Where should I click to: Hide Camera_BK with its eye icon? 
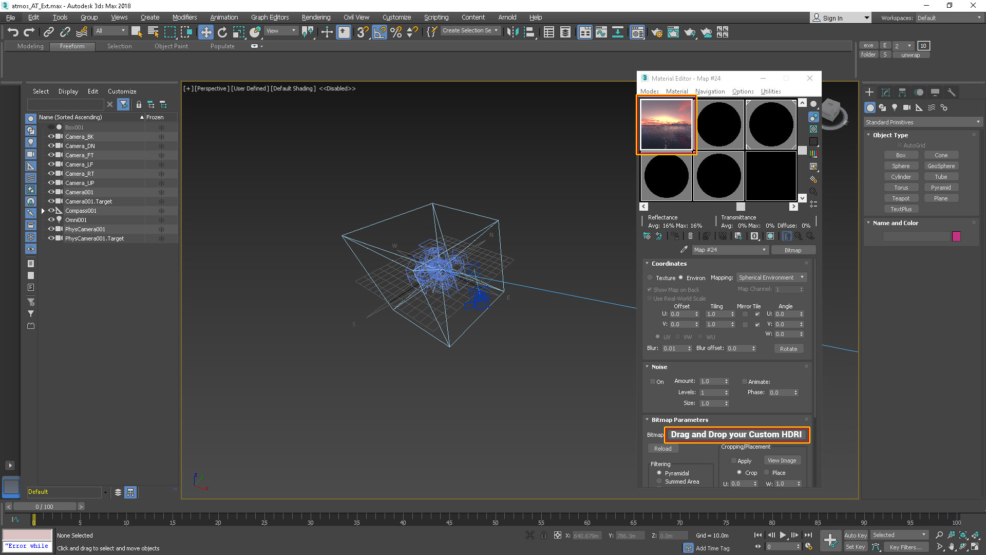[51, 137]
